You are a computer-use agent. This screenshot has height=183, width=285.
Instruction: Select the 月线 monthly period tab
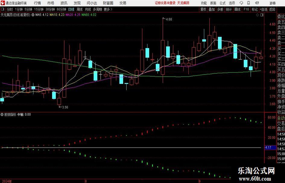pyautogui.click(x=88, y=9)
